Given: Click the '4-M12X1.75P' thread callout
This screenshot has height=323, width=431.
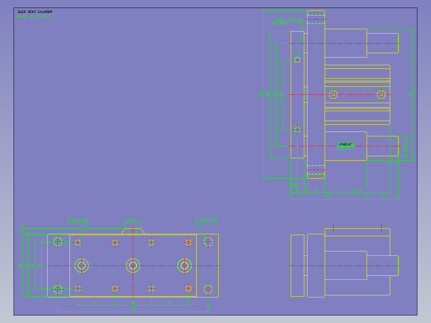Looking at the screenshot, I should coord(206,219).
